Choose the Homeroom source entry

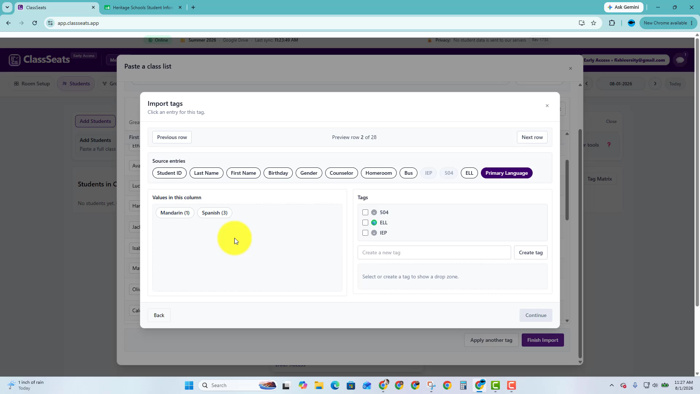[379, 173]
